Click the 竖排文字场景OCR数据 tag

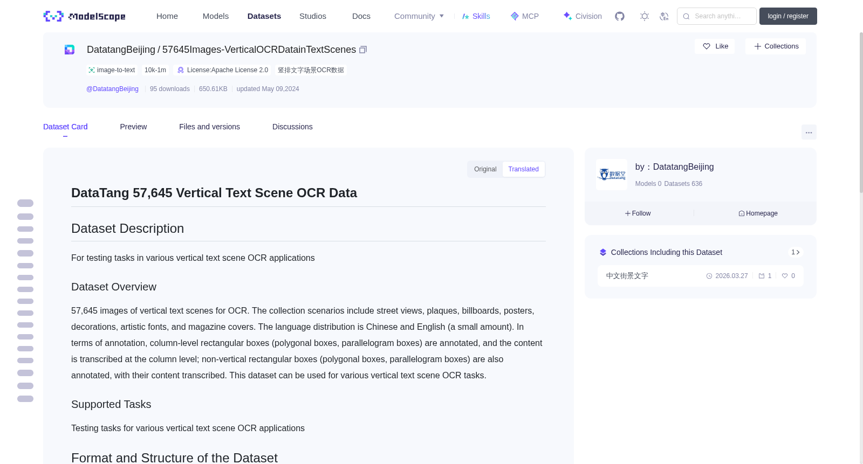311,70
